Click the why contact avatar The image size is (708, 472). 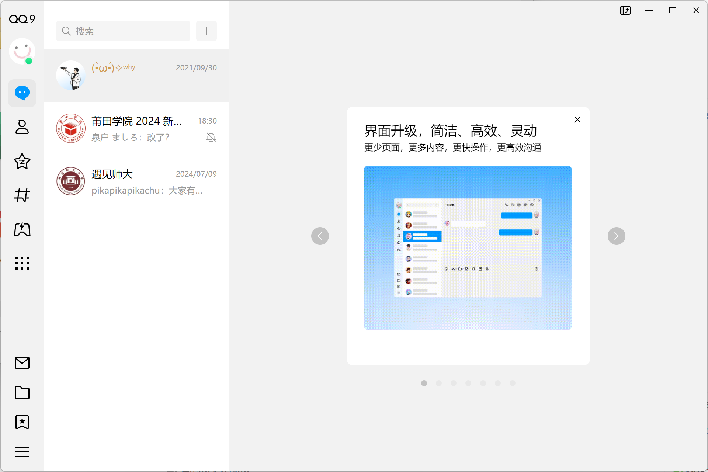[71, 75]
